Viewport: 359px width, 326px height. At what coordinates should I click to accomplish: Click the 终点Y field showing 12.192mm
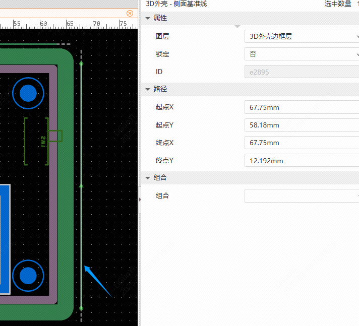(x=302, y=161)
